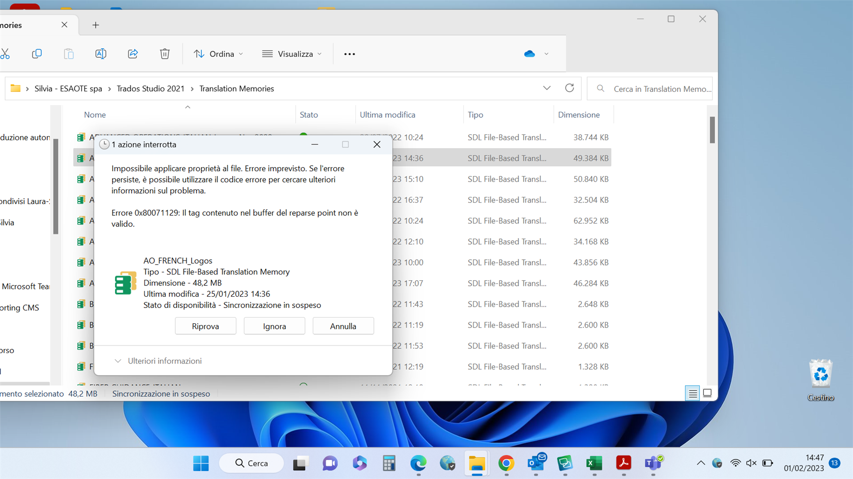Click the volume muted tray icon
853x479 pixels.
[x=751, y=463]
